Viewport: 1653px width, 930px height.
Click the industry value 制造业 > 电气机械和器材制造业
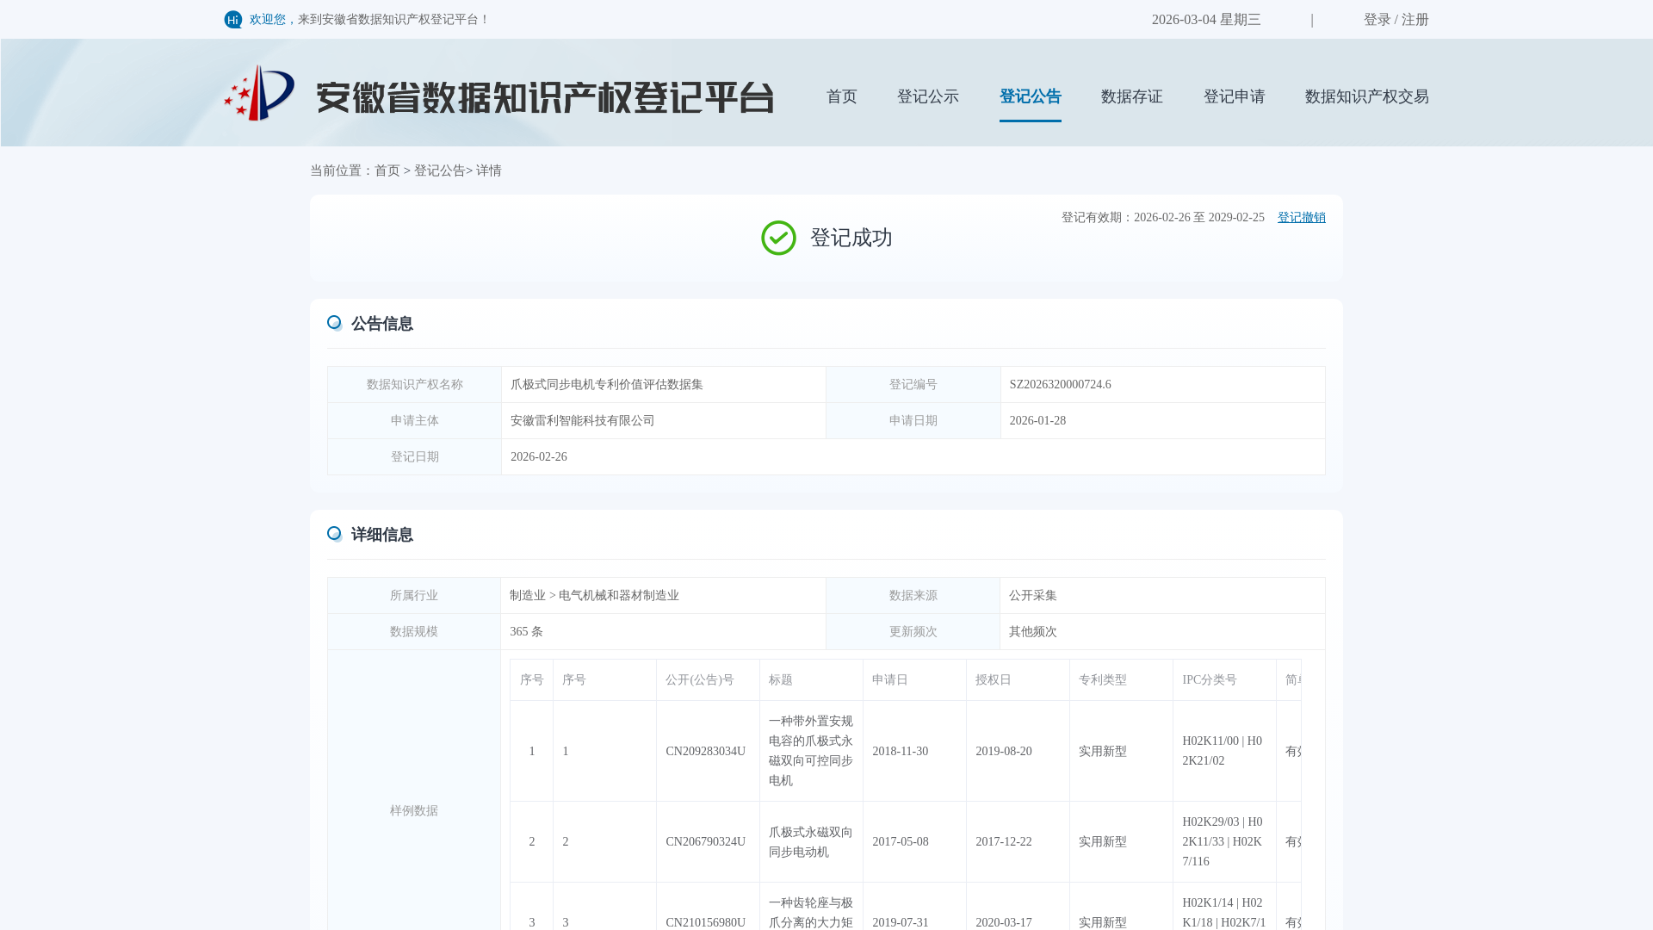pyautogui.click(x=594, y=596)
